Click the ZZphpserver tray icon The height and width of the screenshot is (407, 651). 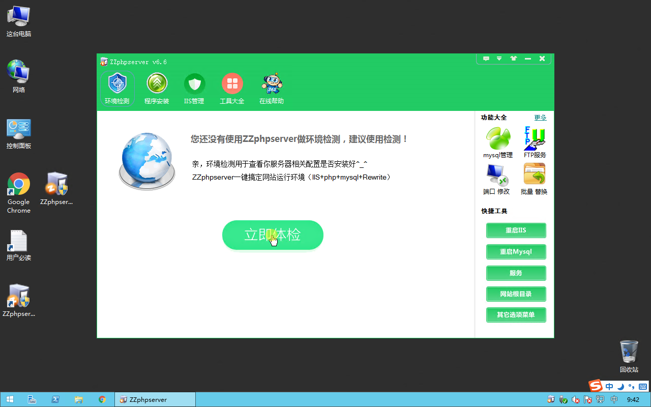[x=551, y=400]
